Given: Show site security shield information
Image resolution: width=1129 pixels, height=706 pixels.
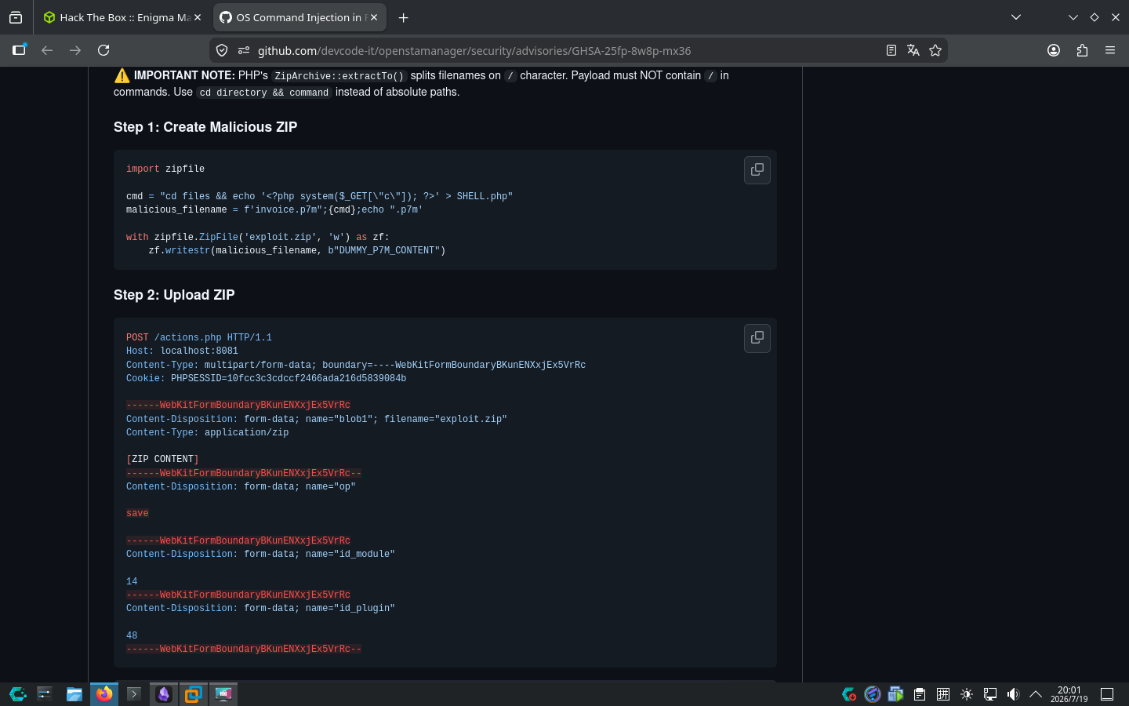Looking at the screenshot, I should click(x=222, y=50).
